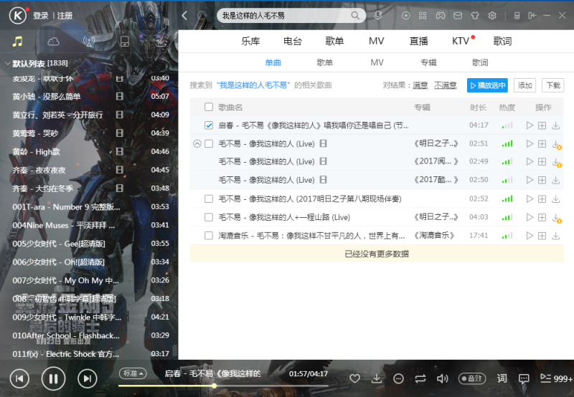Open the settings gear icon

pyautogui.click(x=492, y=15)
